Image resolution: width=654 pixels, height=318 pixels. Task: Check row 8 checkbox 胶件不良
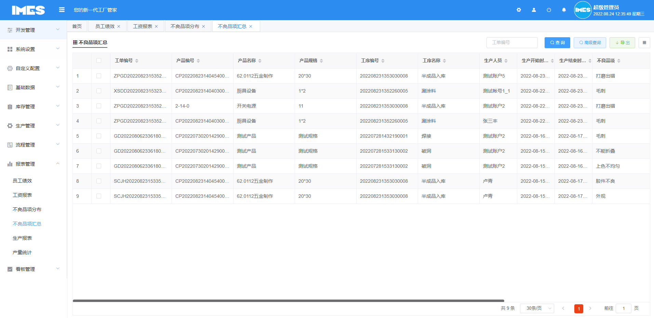(99, 181)
